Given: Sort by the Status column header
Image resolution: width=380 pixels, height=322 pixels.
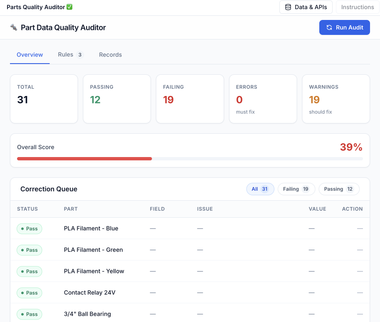Looking at the screenshot, I should point(27,209).
